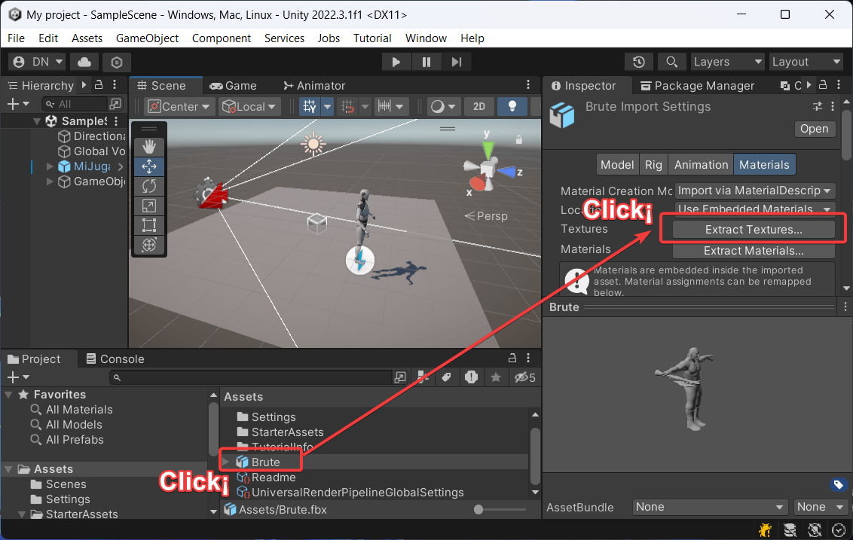Click the Step frame button
This screenshot has height=540, width=853.
(457, 62)
